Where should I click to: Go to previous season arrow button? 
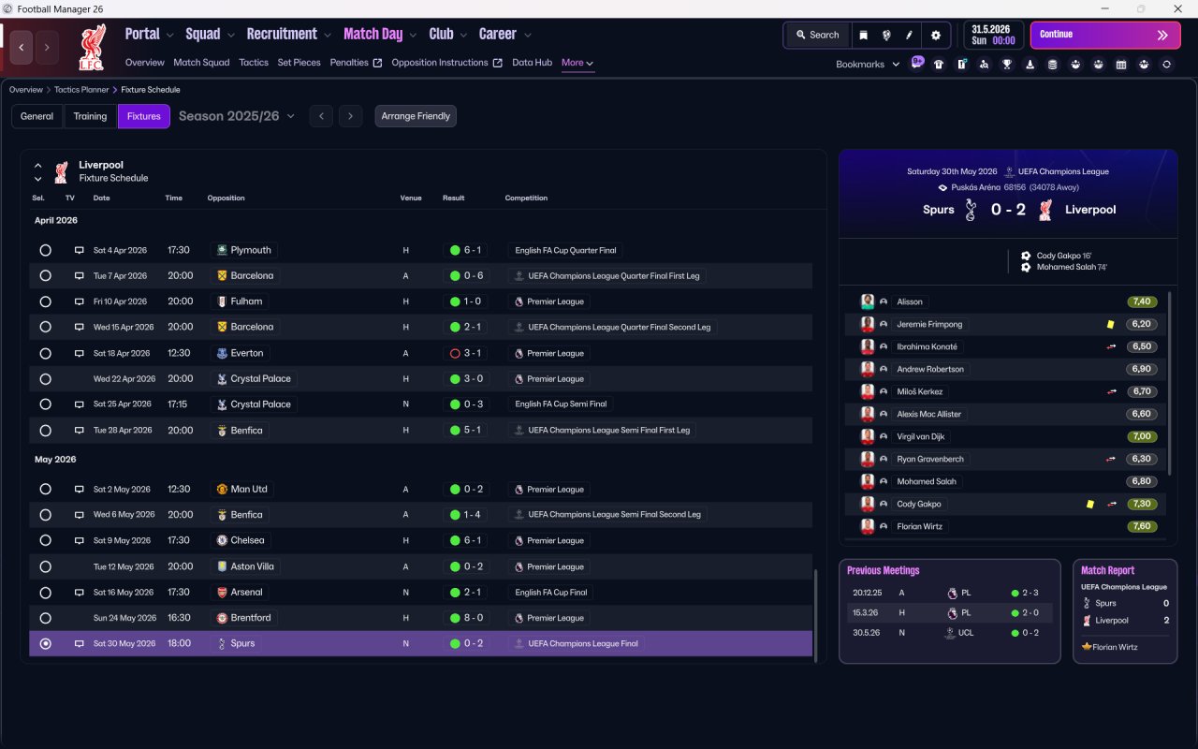(321, 116)
